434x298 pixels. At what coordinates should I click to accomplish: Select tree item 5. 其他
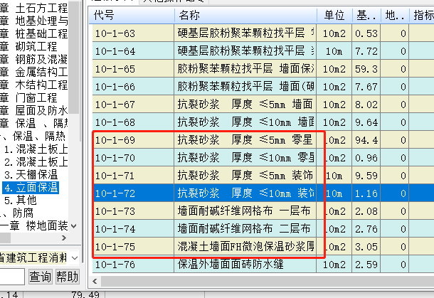(x=20, y=200)
